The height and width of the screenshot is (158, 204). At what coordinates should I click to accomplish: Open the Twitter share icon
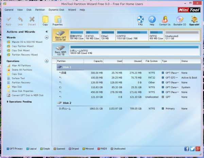click(x=192, y=149)
